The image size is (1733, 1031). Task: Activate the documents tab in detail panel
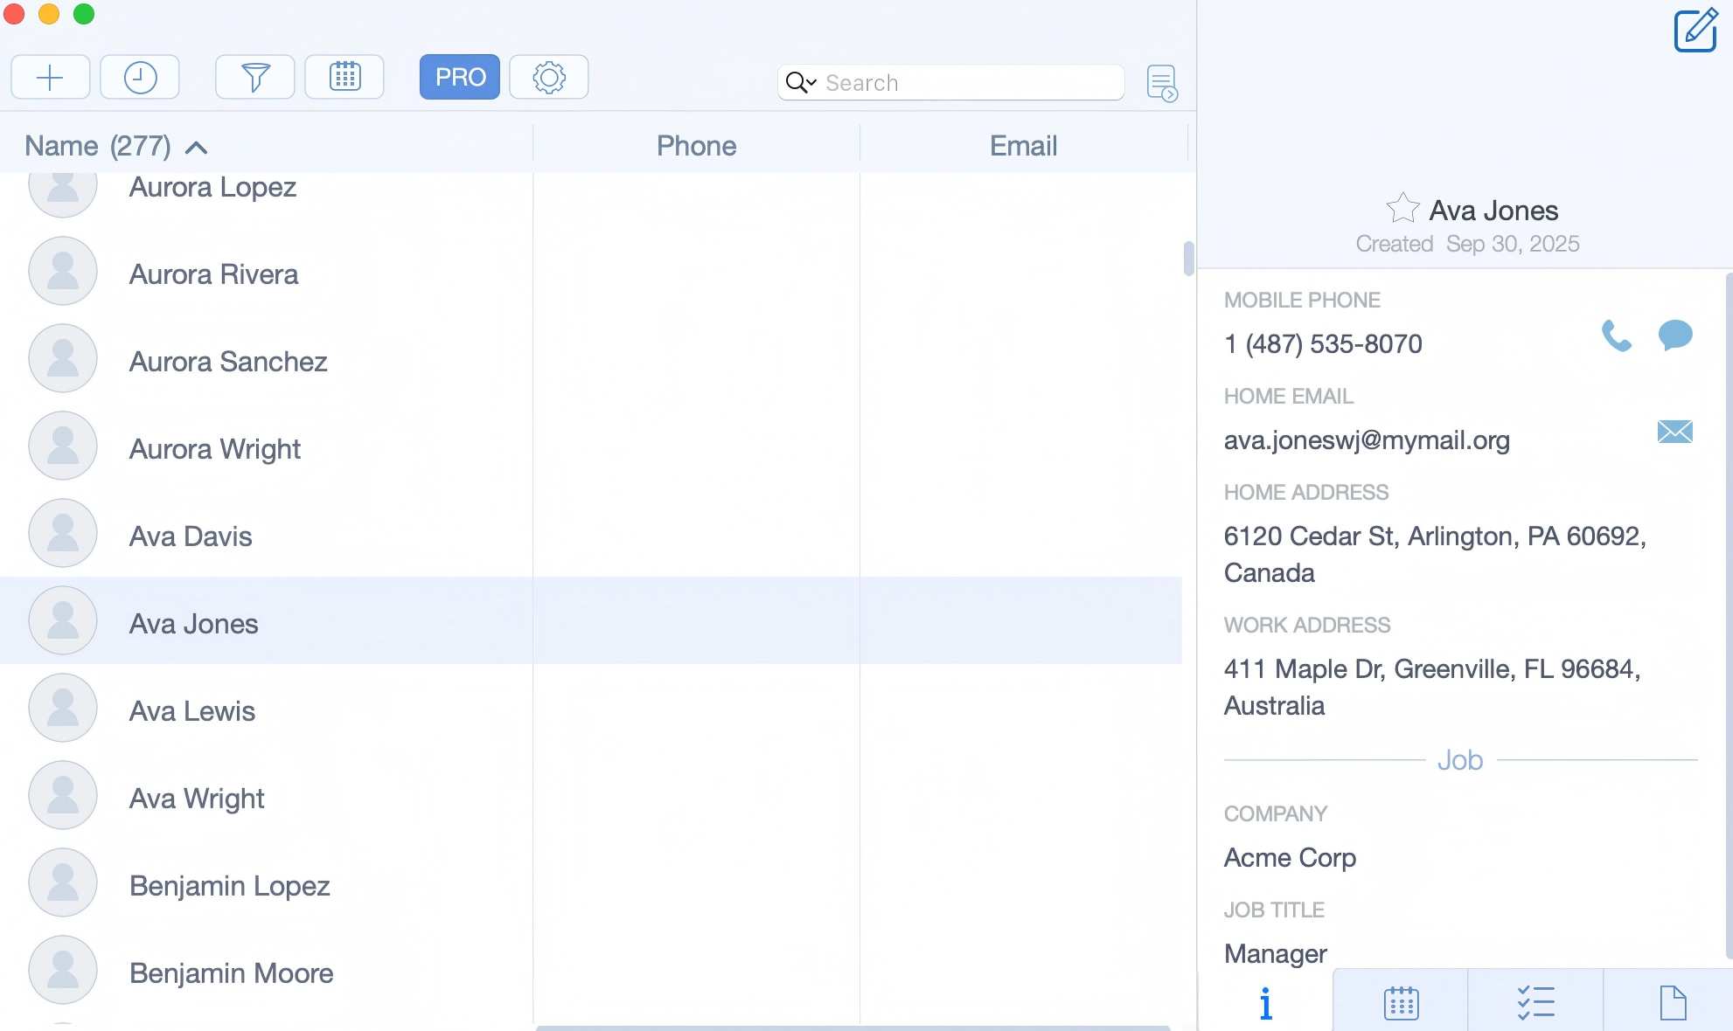(1674, 1003)
